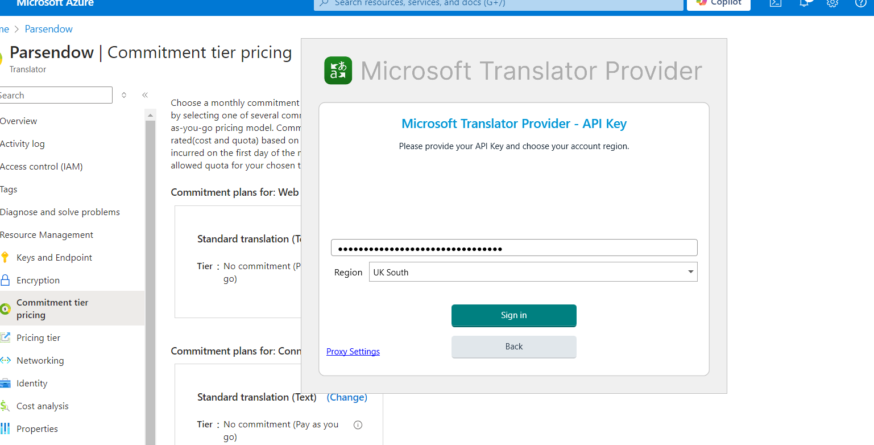
Task: Click the info icon beside Pay as you go
Action: coord(358,425)
